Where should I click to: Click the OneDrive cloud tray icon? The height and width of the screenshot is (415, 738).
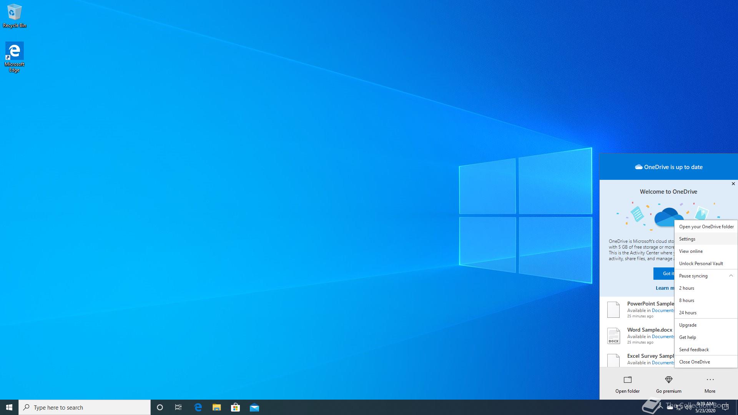670,407
